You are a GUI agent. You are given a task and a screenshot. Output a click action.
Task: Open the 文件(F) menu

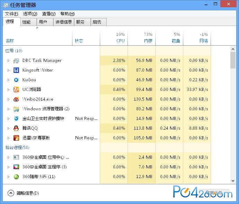[x=11, y=14]
